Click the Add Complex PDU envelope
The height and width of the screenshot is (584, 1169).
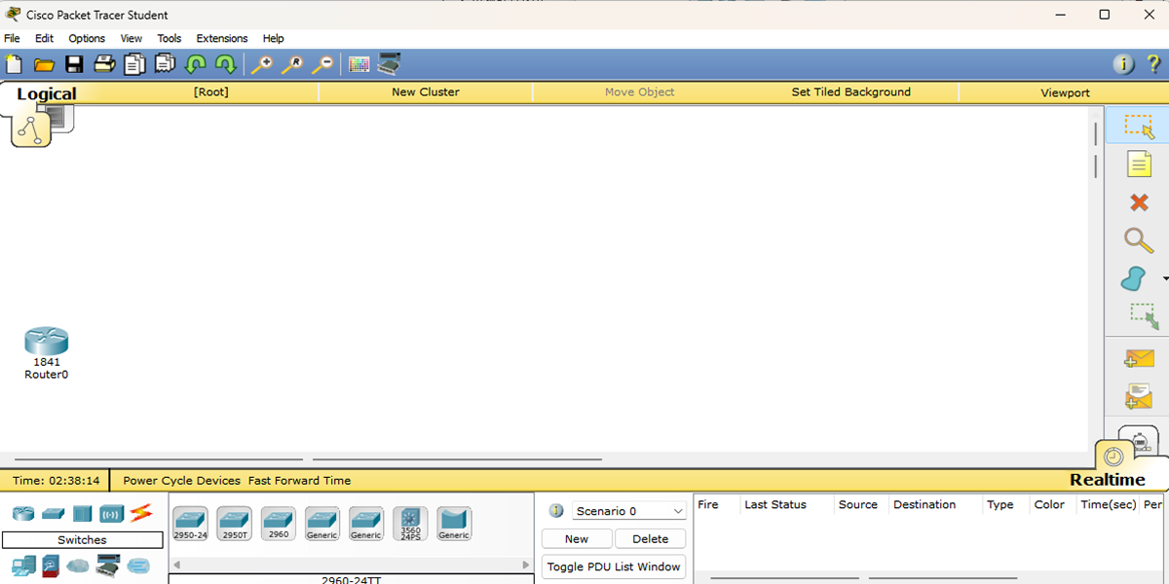(x=1138, y=395)
